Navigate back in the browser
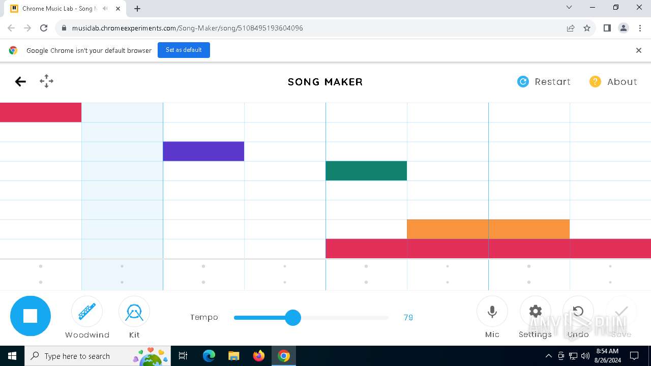651x366 pixels. coord(11,28)
